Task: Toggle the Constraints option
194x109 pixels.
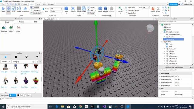Action: tap(35, 10)
